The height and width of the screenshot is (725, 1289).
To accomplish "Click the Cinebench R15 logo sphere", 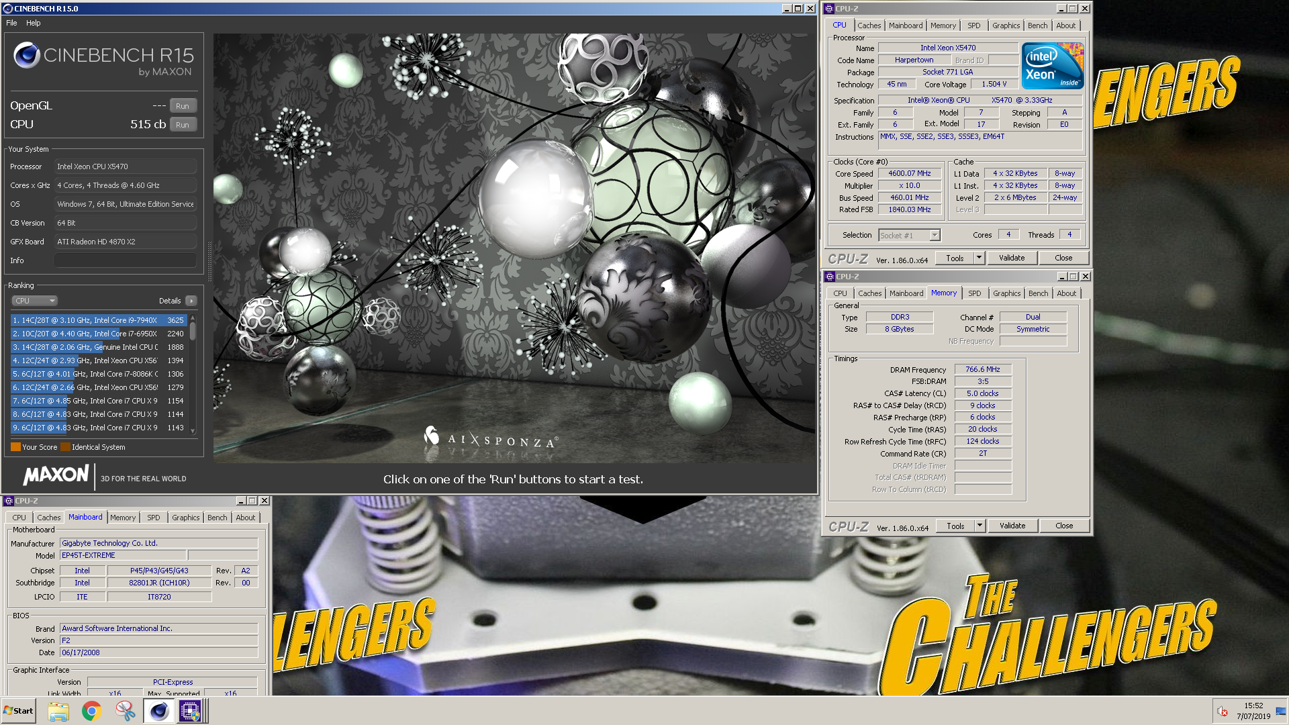I will (27, 55).
